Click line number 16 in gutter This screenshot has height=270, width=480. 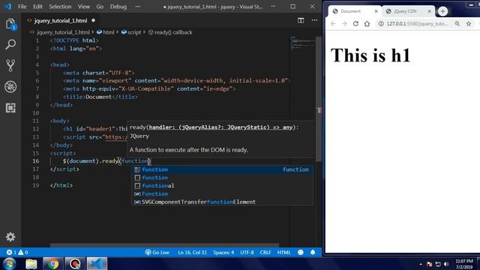click(36, 161)
